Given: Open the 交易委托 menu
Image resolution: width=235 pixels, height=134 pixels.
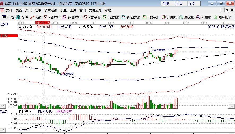Looking at the screenshot, I should coord(95,10).
